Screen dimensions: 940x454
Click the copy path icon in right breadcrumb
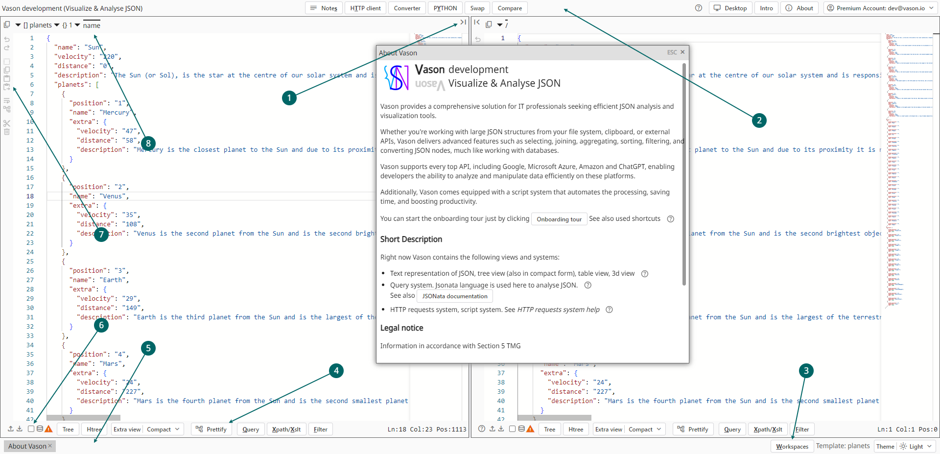489,24
